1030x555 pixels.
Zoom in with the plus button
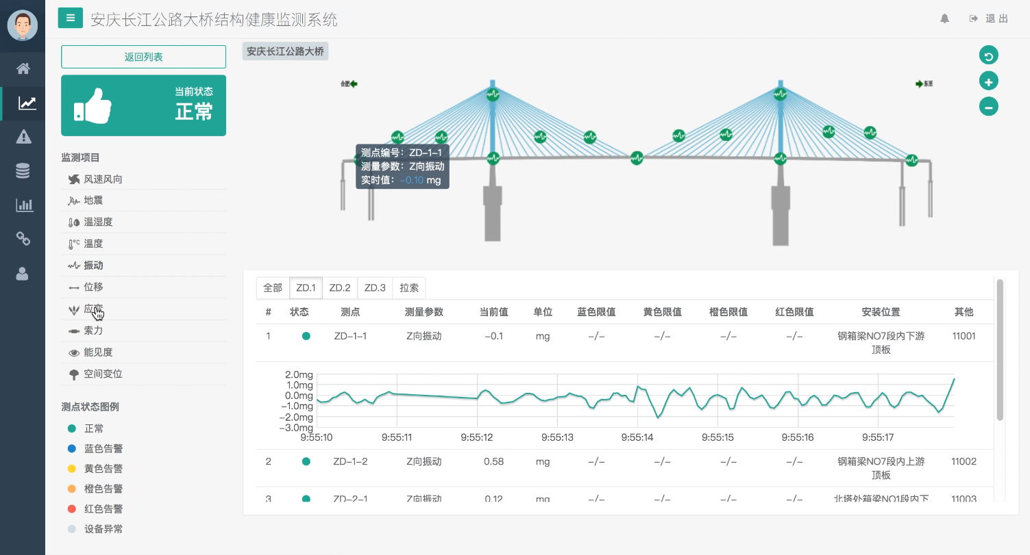pos(988,81)
